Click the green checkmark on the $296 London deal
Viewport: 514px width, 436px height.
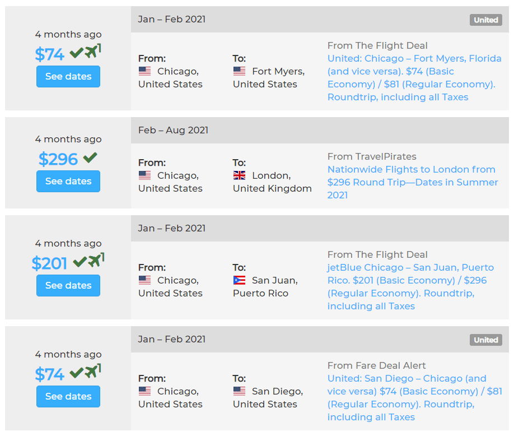click(90, 158)
